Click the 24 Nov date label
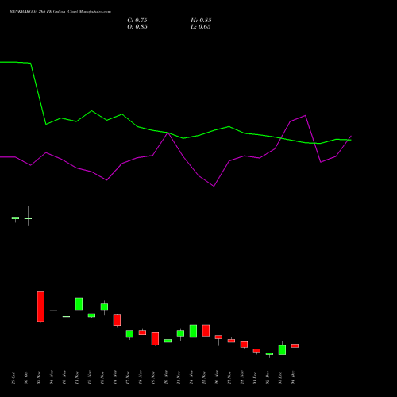397x397 pixels. click(191, 378)
